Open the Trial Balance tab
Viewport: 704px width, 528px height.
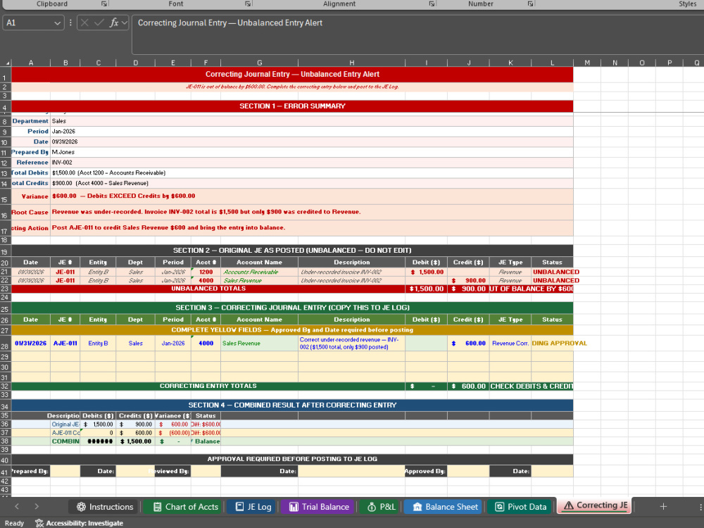[318, 506]
